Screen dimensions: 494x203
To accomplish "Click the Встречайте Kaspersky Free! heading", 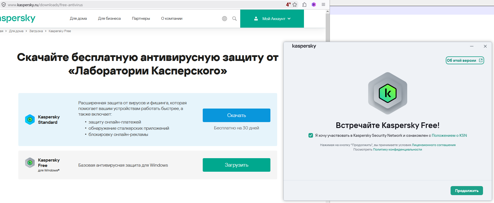I will point(388,125).
